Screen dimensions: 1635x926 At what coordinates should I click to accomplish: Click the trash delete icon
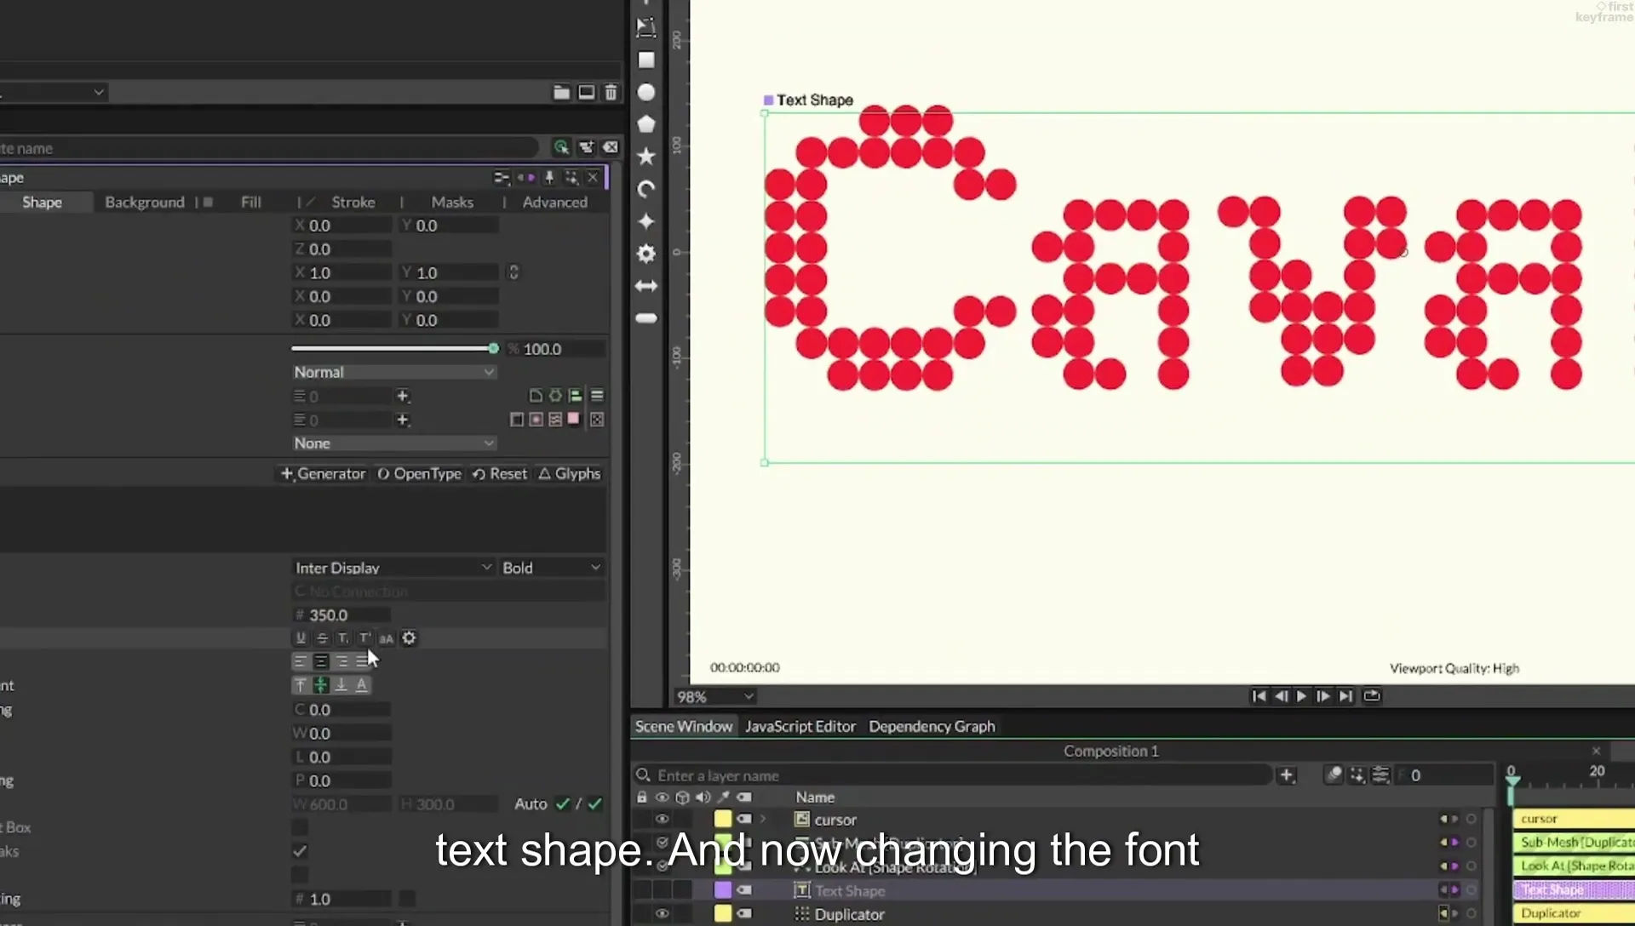pos(611,92)
